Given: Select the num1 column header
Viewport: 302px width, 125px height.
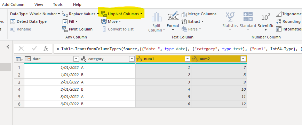Looking at the screenshot, I should point(163,59).
